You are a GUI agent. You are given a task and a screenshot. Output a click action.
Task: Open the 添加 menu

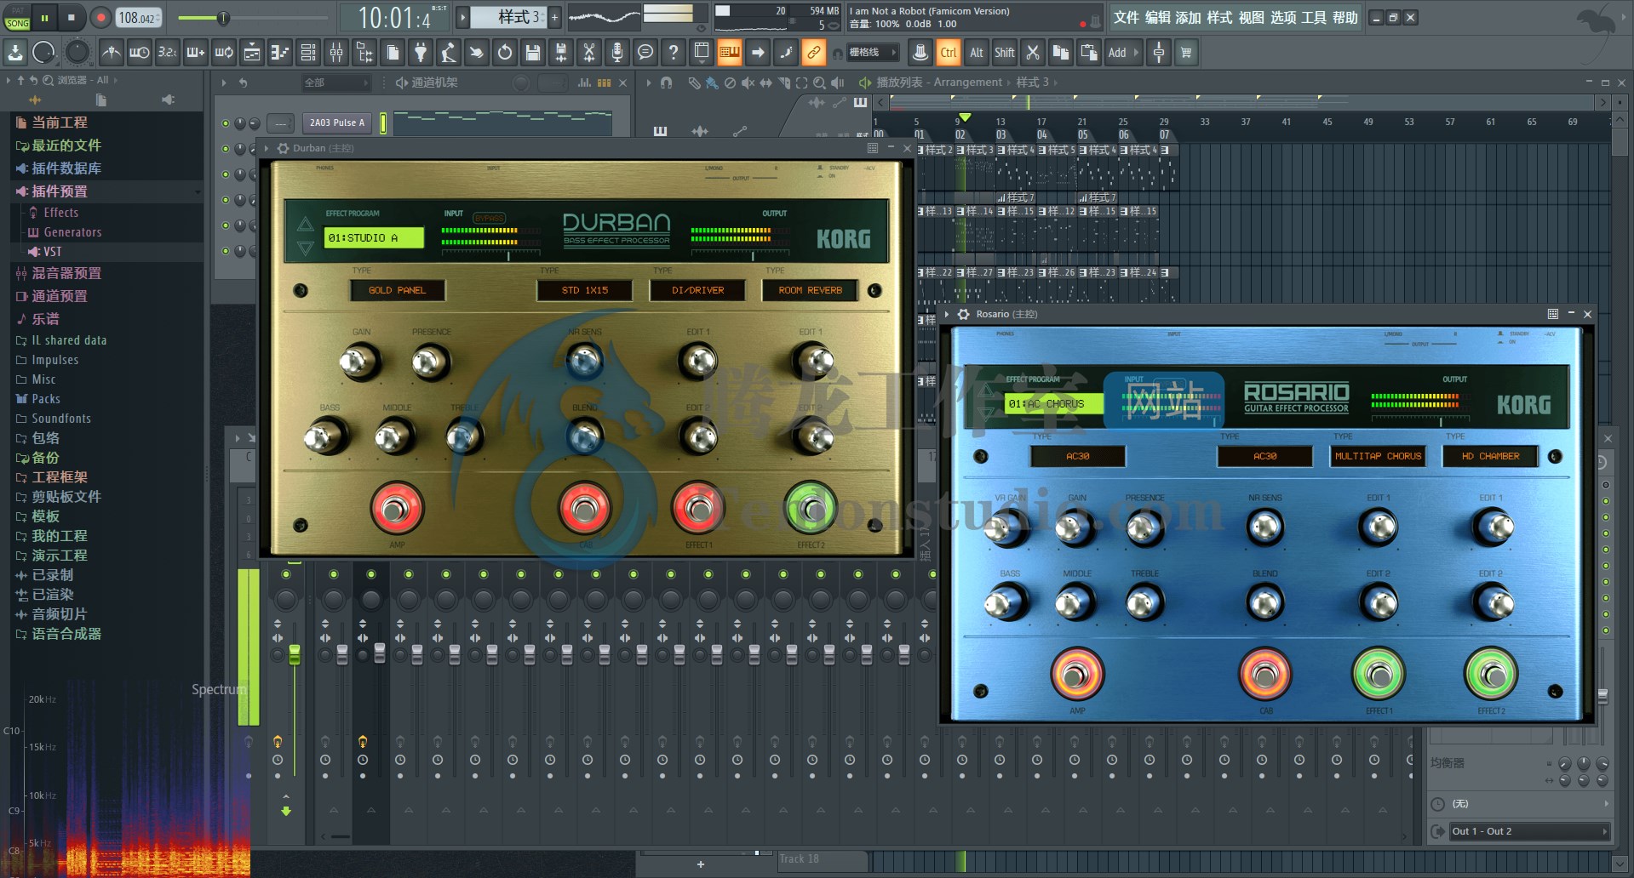click(1188, 18)
